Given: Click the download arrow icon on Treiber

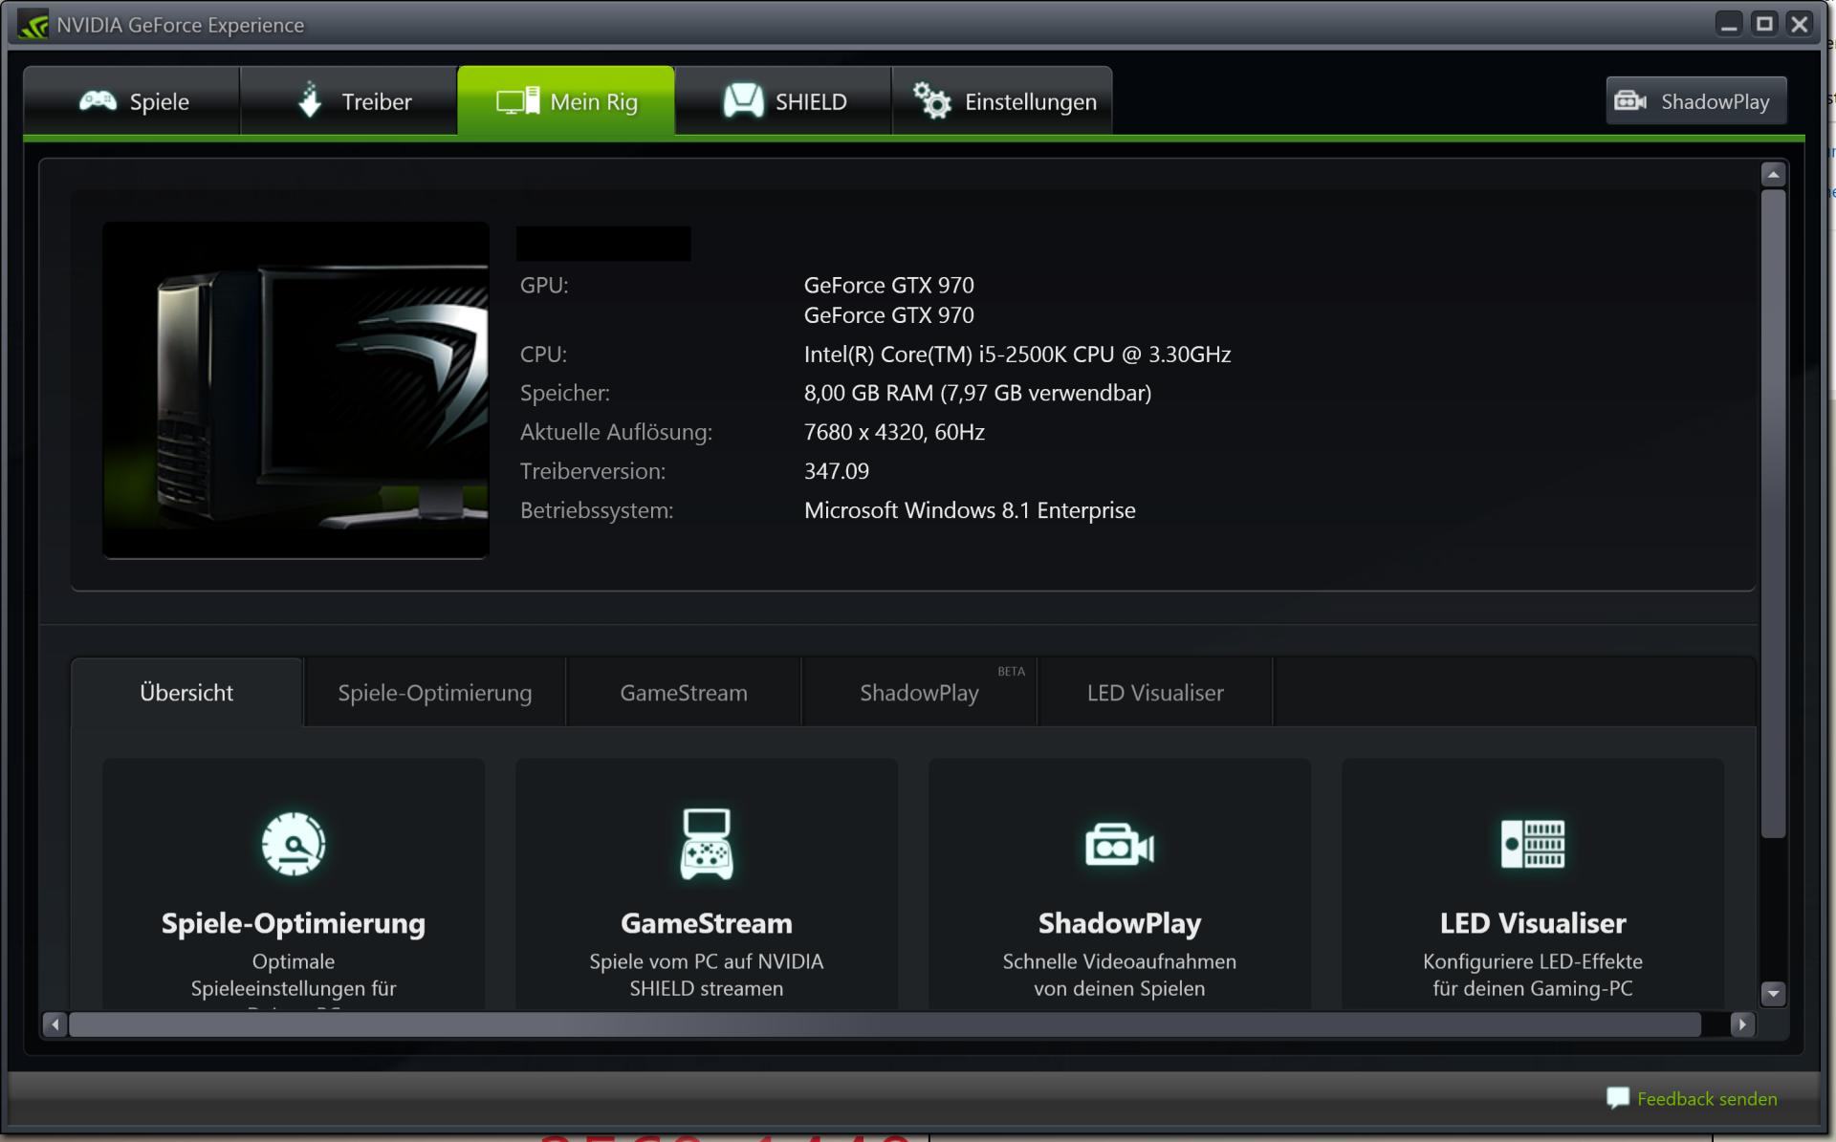Looking at the screenshot, I should coord(310,99).
